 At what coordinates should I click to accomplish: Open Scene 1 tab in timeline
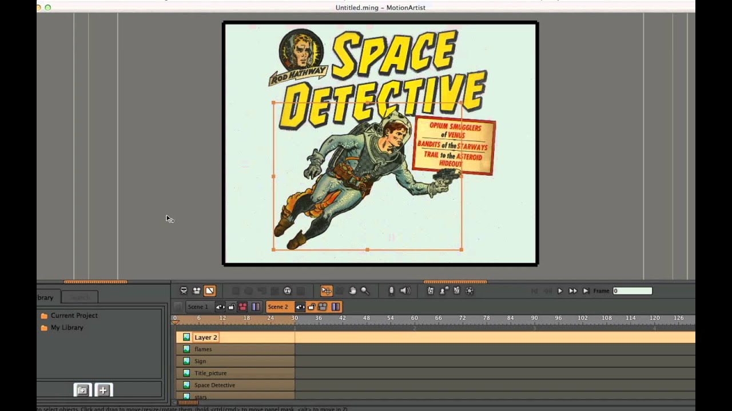coord(198,307)
